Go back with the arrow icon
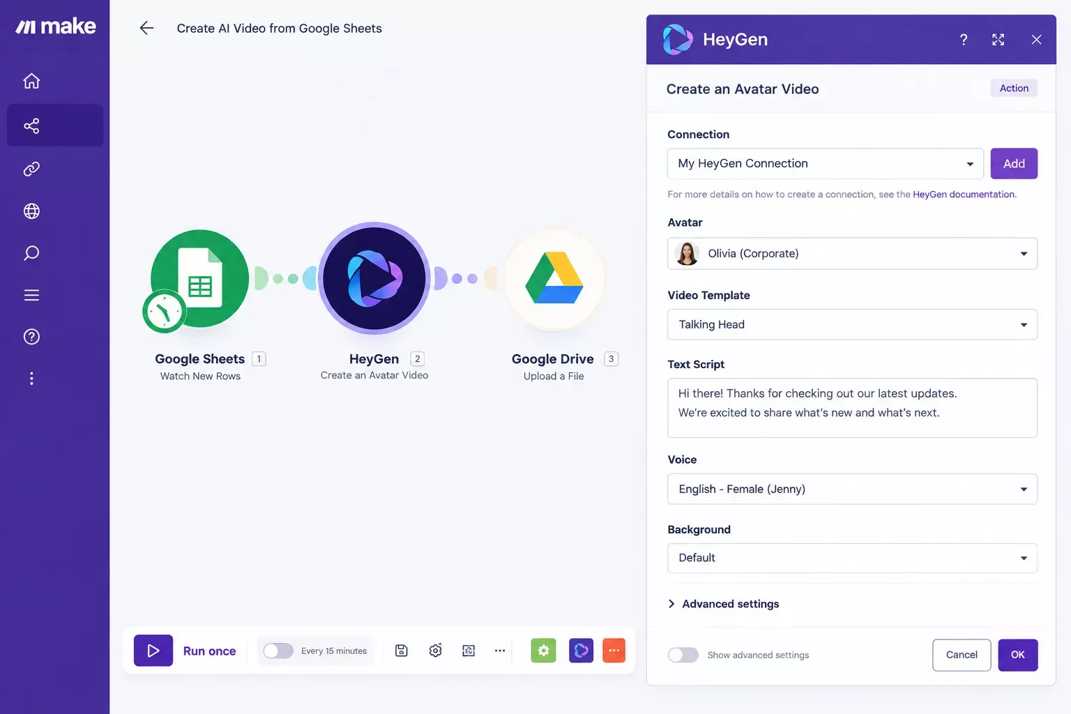Screen dimensions: 1071x714 (146, 28)
